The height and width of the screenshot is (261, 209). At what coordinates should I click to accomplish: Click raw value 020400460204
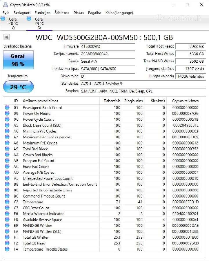pyautogui.click(x=185, y=214)
